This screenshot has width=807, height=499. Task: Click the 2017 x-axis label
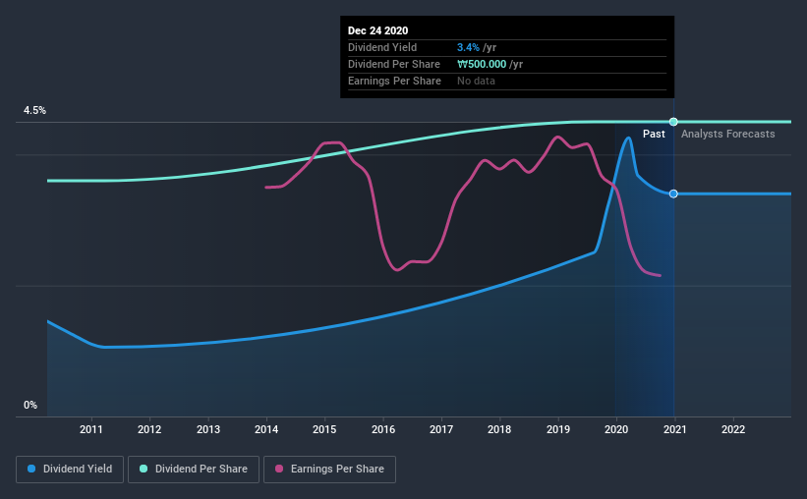pos(441,429)
